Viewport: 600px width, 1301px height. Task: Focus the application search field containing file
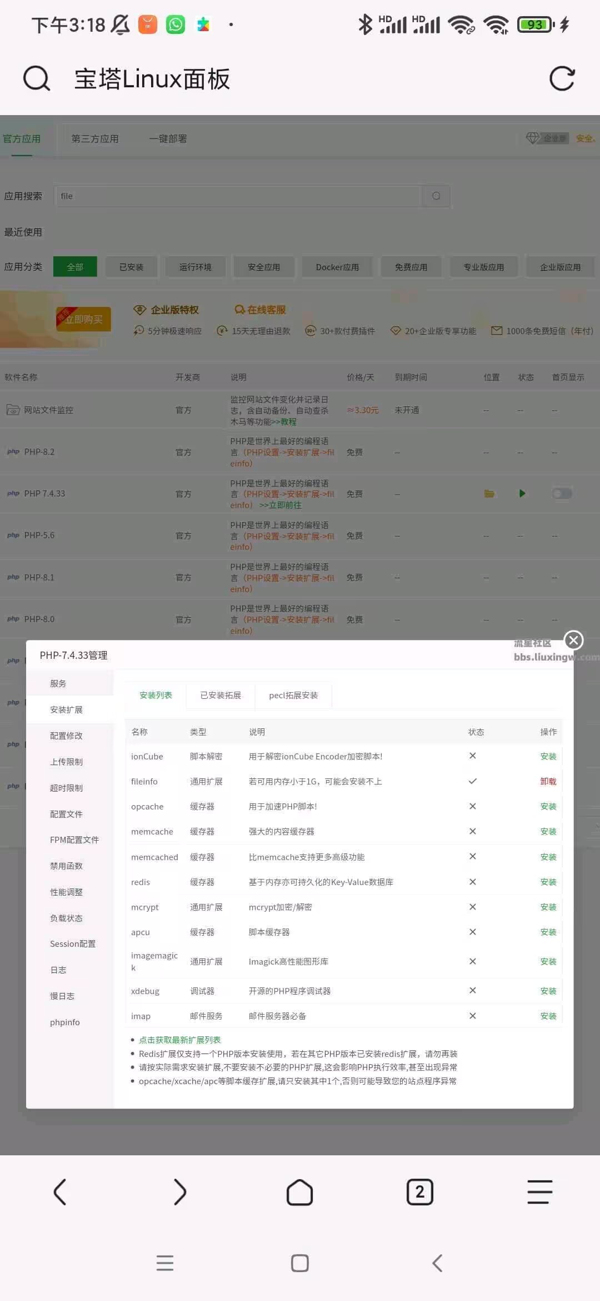pos(238,196)
